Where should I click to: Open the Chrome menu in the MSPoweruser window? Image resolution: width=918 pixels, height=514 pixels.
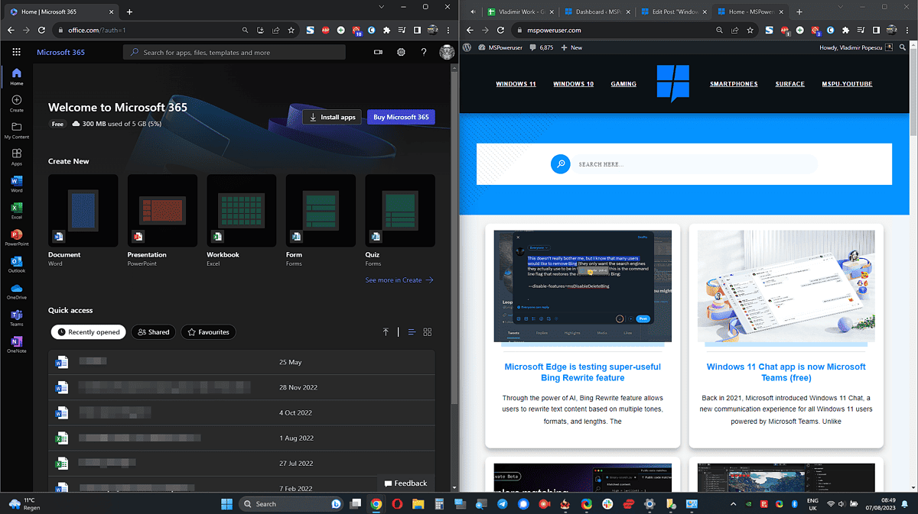(x=908, y=31)
